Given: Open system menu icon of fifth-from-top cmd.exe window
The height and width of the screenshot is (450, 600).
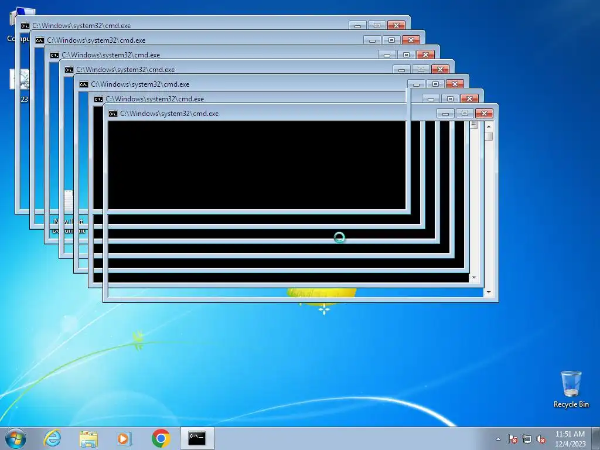Looking at the screenshot, I should [x=83, y=84].
